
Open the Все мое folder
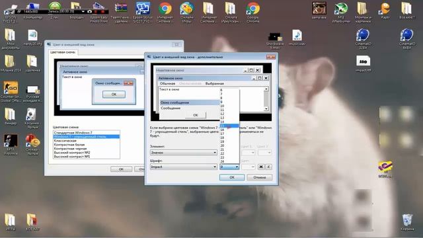point(407,11)
